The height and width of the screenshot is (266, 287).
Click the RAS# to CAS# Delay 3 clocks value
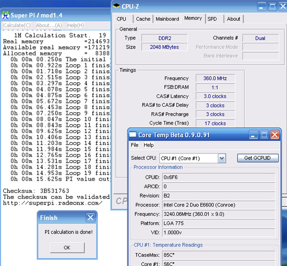(215, 105)
